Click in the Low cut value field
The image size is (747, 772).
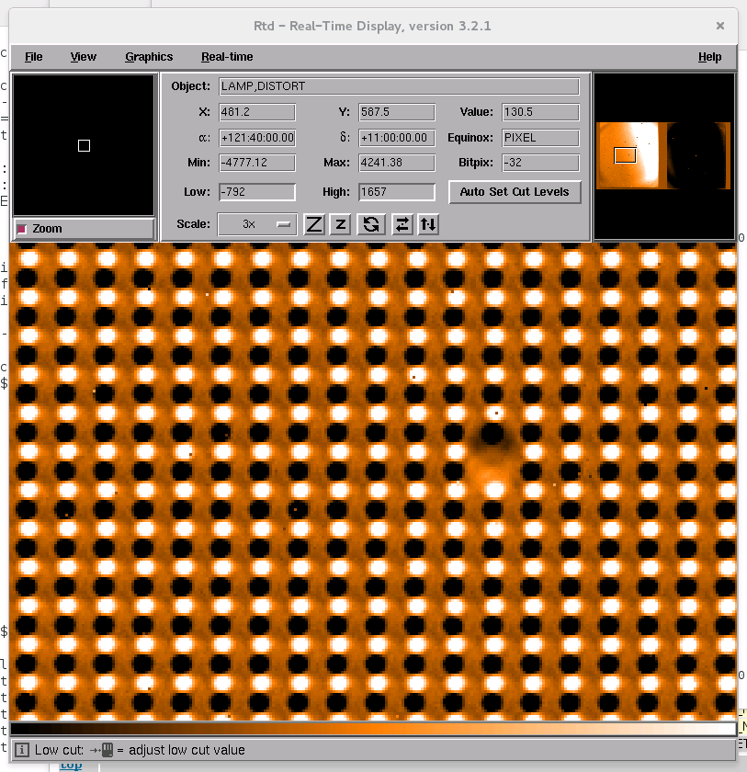[x=256, y=192]
